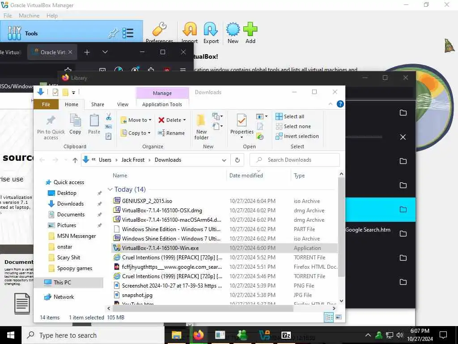
Task: Select VirtualBox-7.1.4-165100-OSX.dmg file
Action: click(x=162, y=211)
